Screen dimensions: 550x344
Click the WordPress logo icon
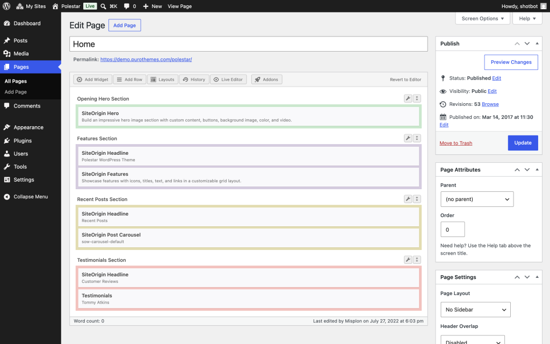[6, 6]
